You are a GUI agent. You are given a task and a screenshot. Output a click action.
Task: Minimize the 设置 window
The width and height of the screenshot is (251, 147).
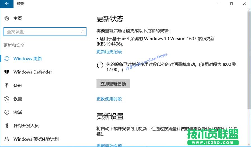(218, 4)
